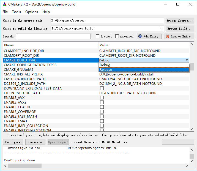Click the output log scroll up arrow
The image size is (197, 171).
[x=191, y=150]
